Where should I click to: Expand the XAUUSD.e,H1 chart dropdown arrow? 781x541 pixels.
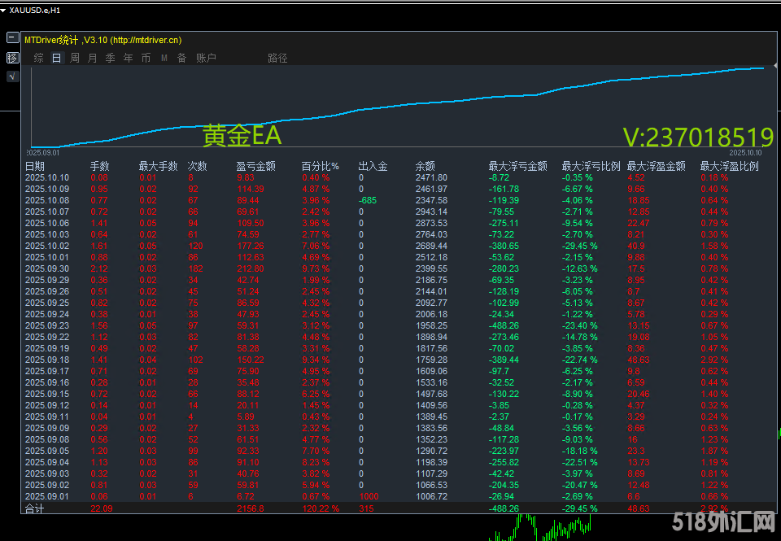tap(4, 10)
